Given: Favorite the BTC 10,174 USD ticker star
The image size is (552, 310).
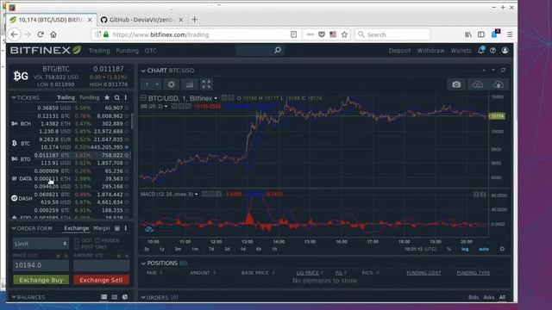Looking at the screenshot, I should tap(127, 147).
